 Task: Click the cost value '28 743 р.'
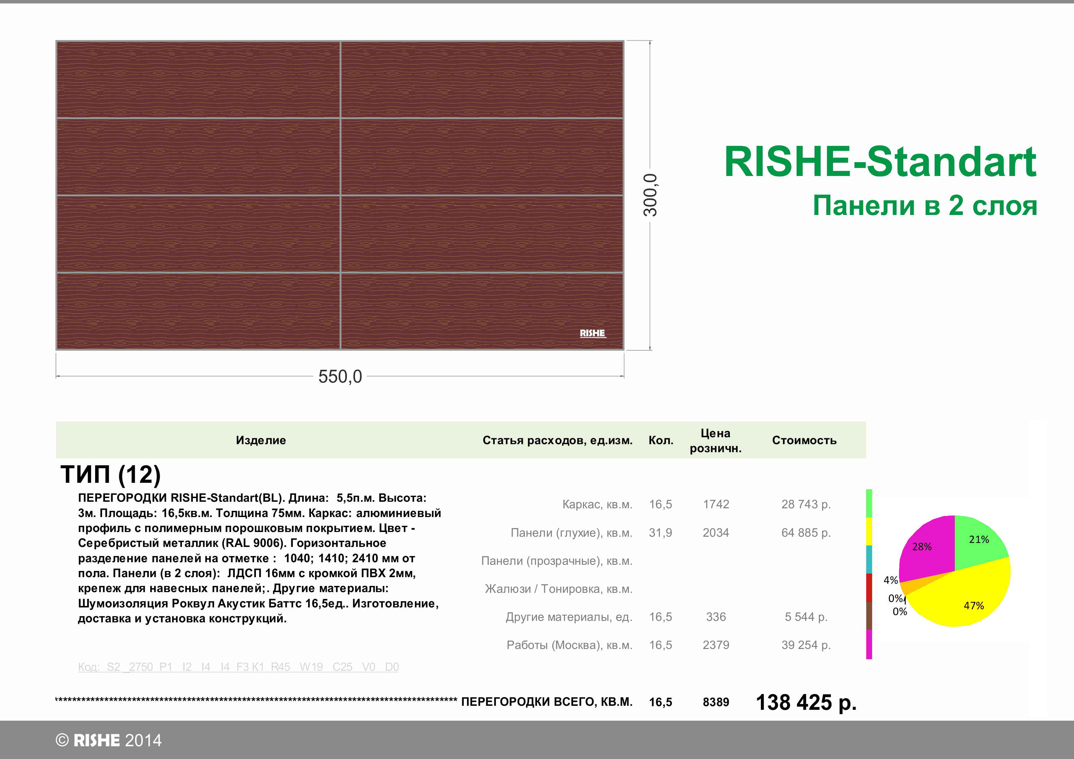806,504
